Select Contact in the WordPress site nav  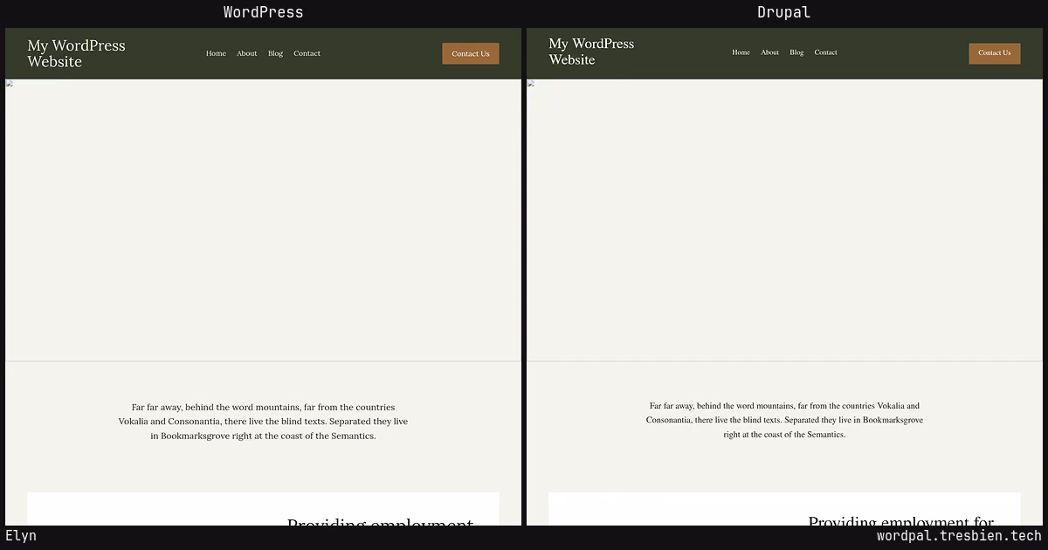pyautogui.click(x=307, y=53)
